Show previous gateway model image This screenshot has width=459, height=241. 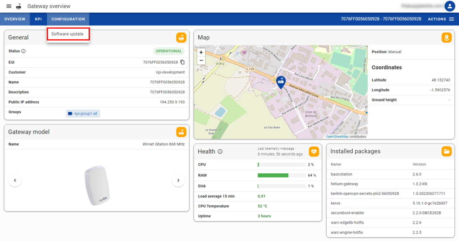tap(15, 180)
